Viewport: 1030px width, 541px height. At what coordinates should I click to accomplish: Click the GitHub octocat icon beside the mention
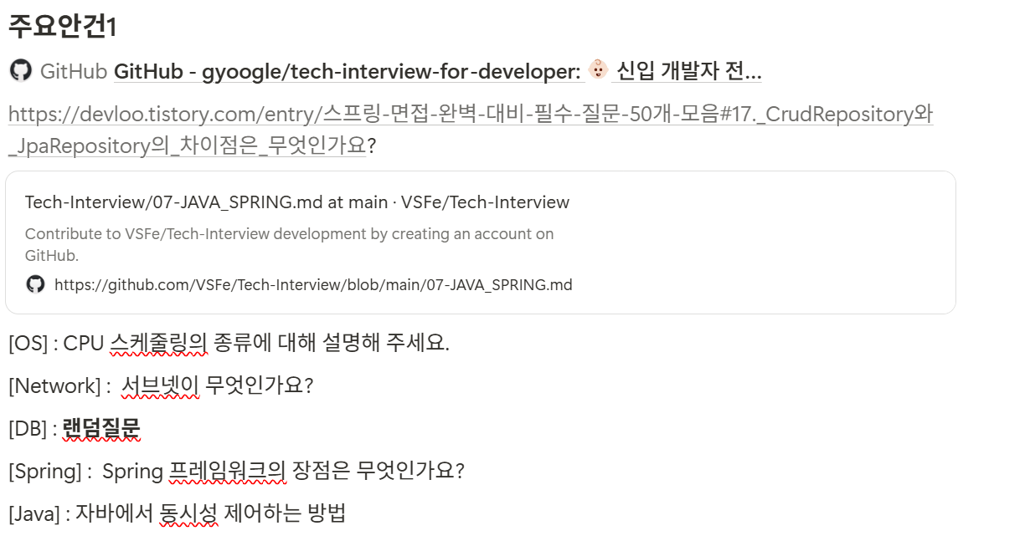tap(21, 70)
